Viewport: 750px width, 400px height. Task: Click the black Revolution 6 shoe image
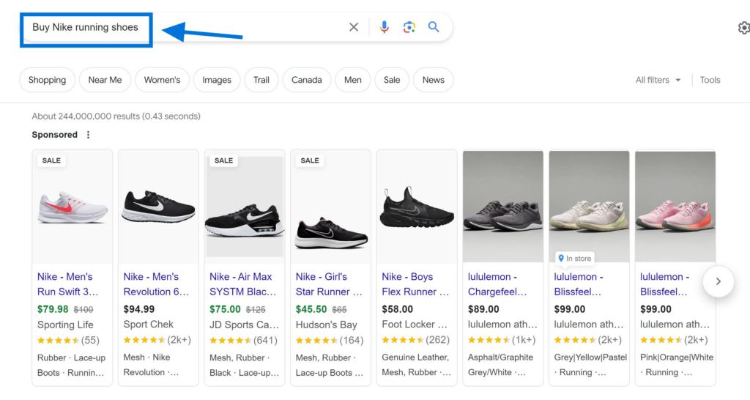pos(158,207)
